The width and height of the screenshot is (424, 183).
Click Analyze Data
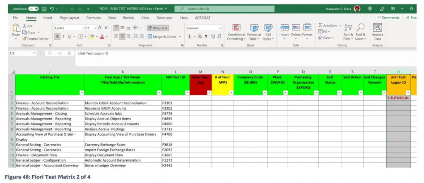[x=378, y=31]
